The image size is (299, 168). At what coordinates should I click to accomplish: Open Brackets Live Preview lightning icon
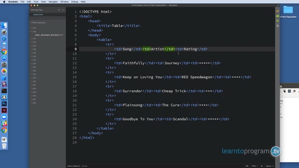pos(278,11)
